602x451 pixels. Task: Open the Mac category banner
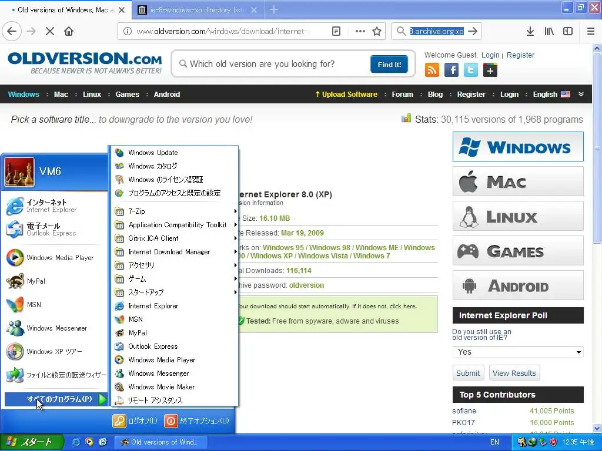click(x=518, y=181)
